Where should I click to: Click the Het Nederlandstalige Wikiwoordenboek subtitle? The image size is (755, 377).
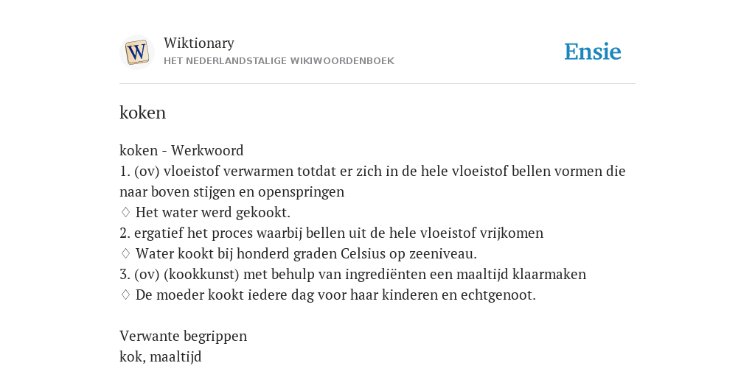pos(279,61)
